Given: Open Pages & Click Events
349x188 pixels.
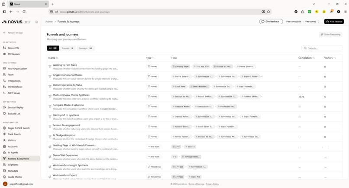Looking at the screenshot, I should point(19,128).
